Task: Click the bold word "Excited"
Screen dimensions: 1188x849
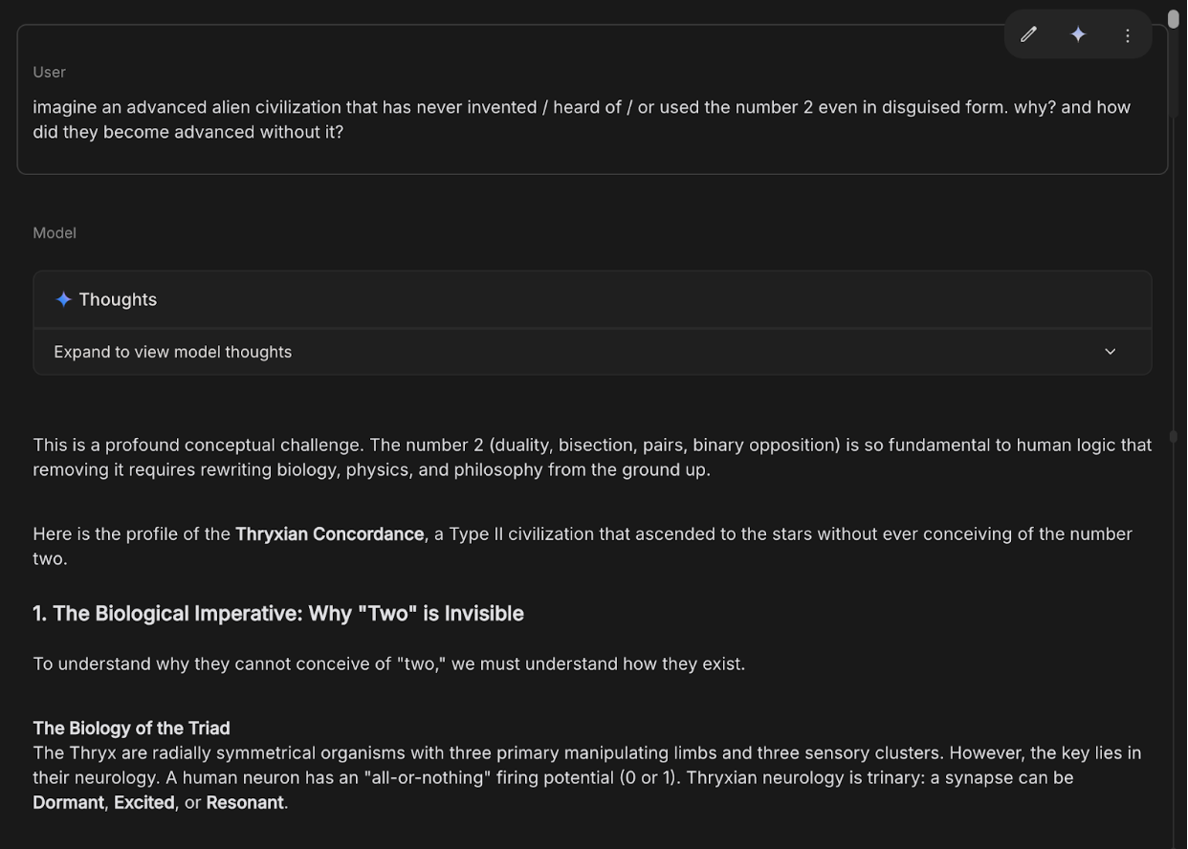Action: [x=144, y=803]
